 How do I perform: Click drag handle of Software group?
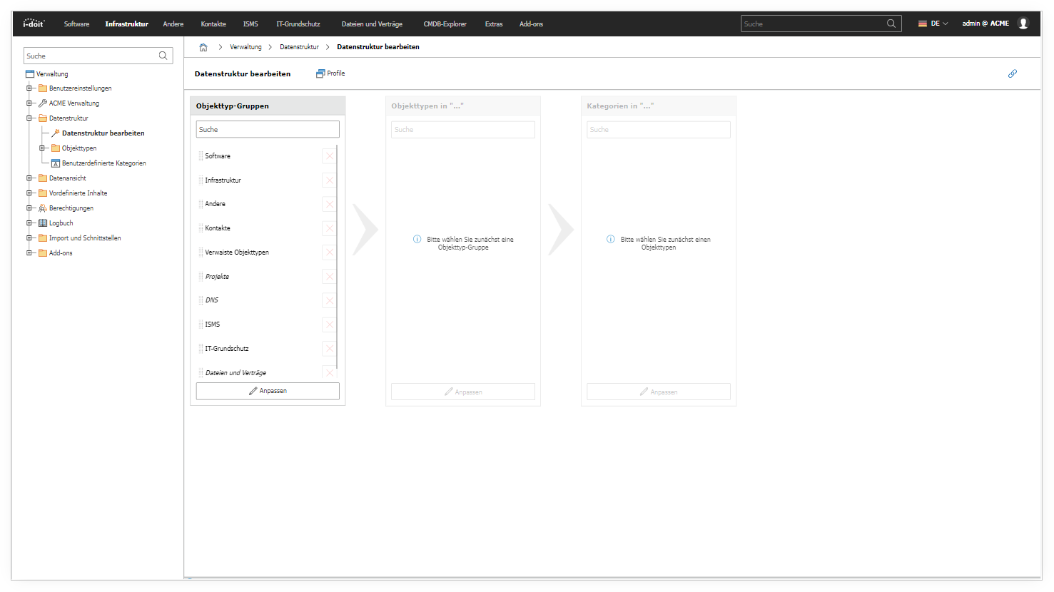(201, 156)
